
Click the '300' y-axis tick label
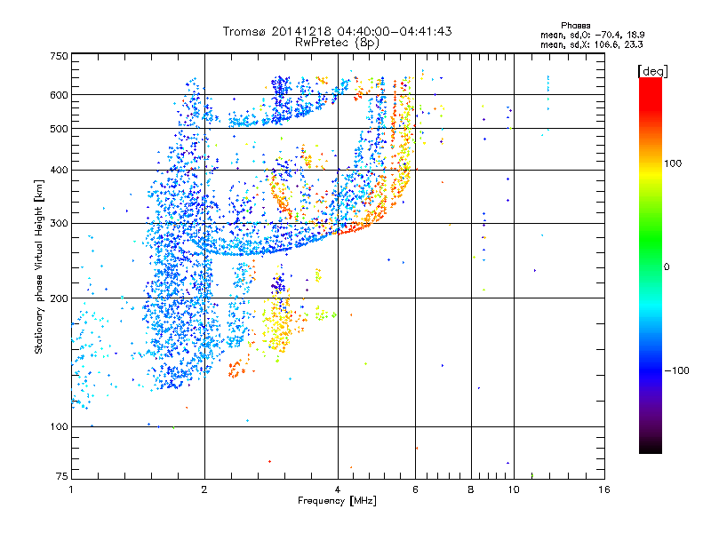point(59,224)
